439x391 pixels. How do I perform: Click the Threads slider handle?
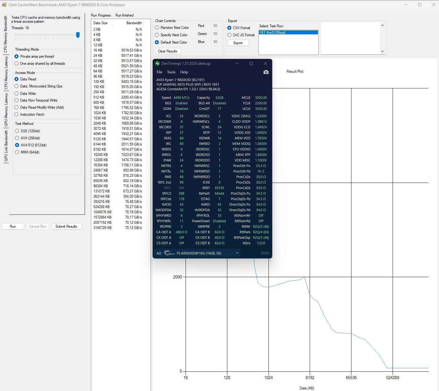point(78,35)
